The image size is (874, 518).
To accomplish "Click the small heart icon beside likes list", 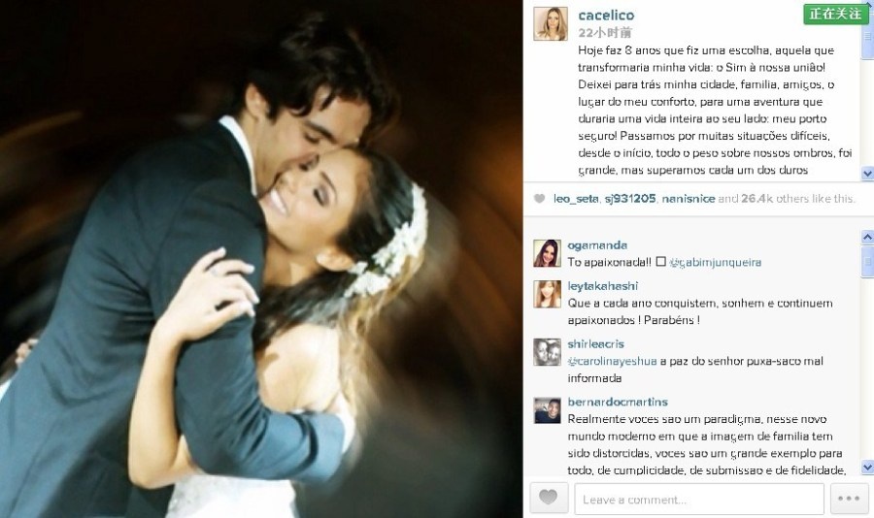I will click(539, 199).
